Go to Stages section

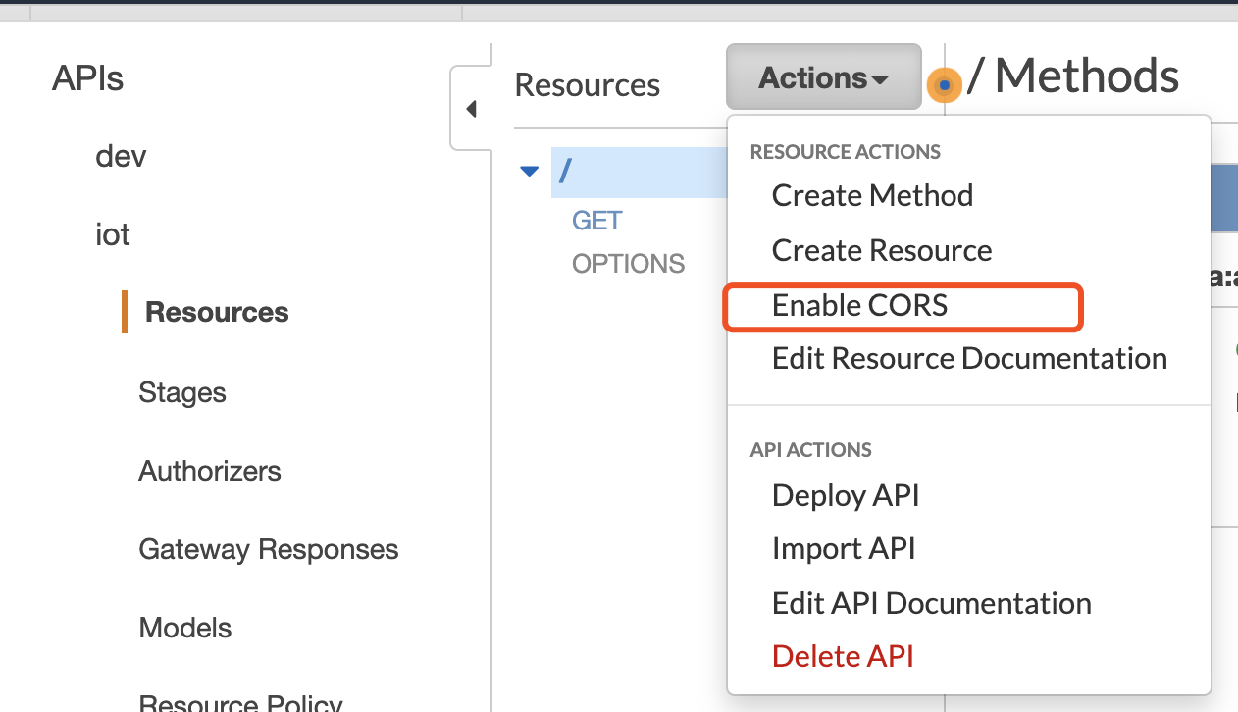[182, 392]
